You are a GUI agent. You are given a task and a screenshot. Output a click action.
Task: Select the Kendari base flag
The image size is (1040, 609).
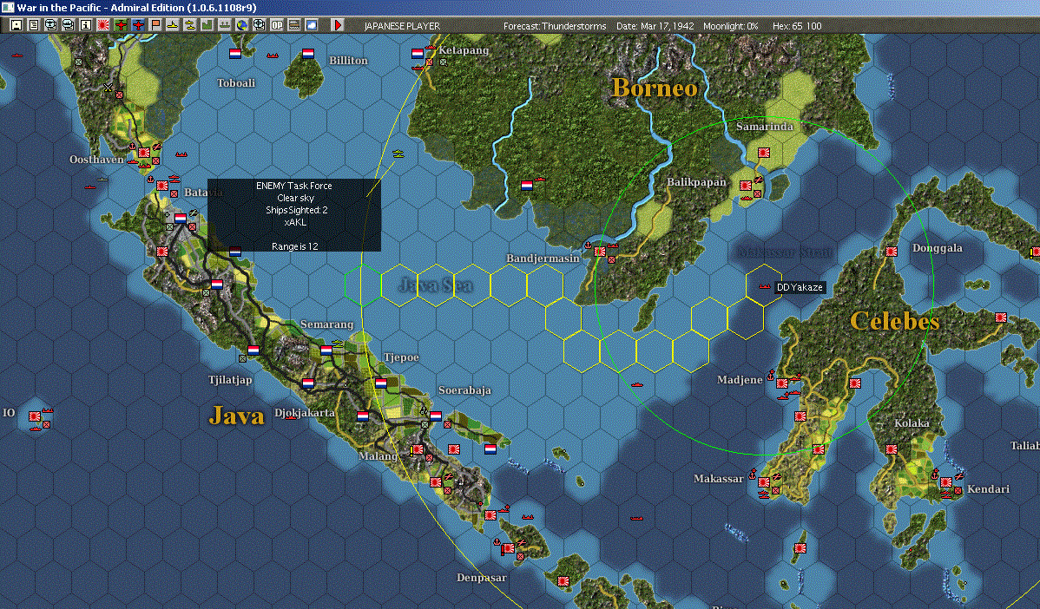(x=946, y=481)
